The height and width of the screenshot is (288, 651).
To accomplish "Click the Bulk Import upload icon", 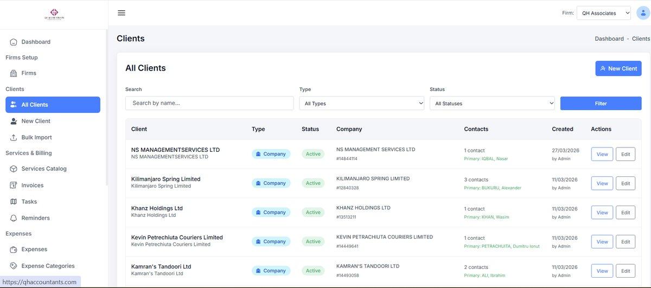I will [14, 137].
